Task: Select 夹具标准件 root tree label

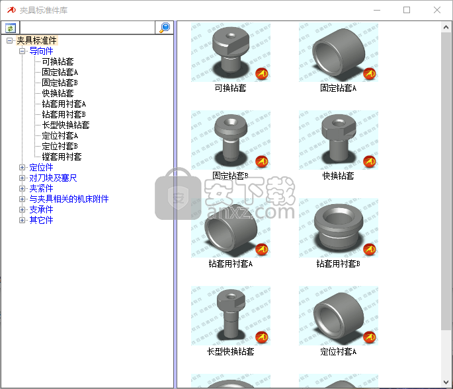Action: coord(36,40)
